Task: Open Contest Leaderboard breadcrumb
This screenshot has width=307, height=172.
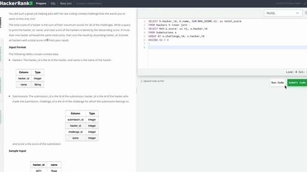Action: pos(89,3)
